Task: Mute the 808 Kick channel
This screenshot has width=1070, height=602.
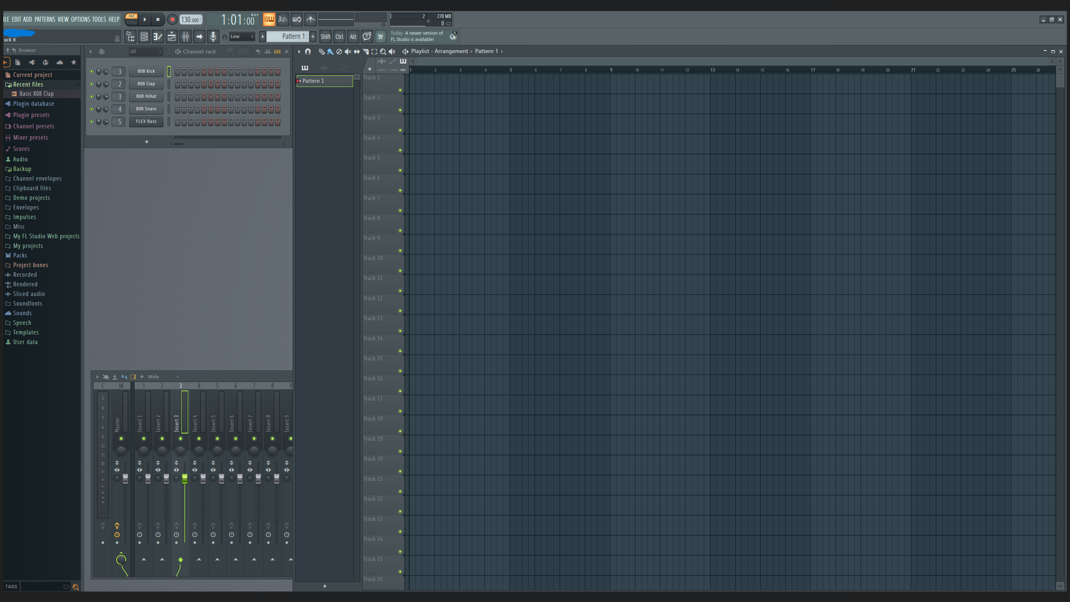Action: pyautogui.click(x=92, y=71)
